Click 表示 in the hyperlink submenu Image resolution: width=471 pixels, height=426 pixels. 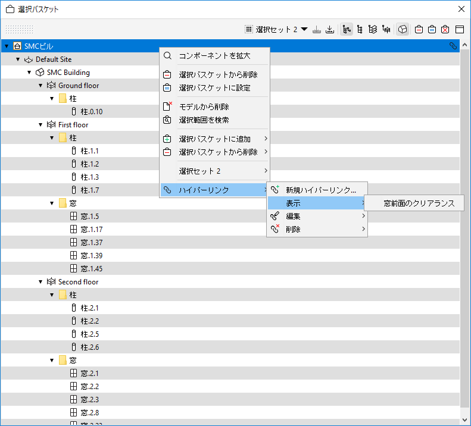(317, 203)
